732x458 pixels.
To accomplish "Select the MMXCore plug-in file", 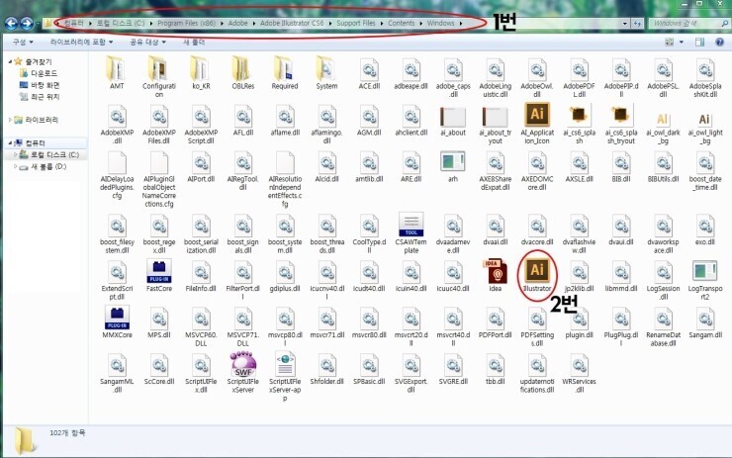I will (x=117, y=318).
